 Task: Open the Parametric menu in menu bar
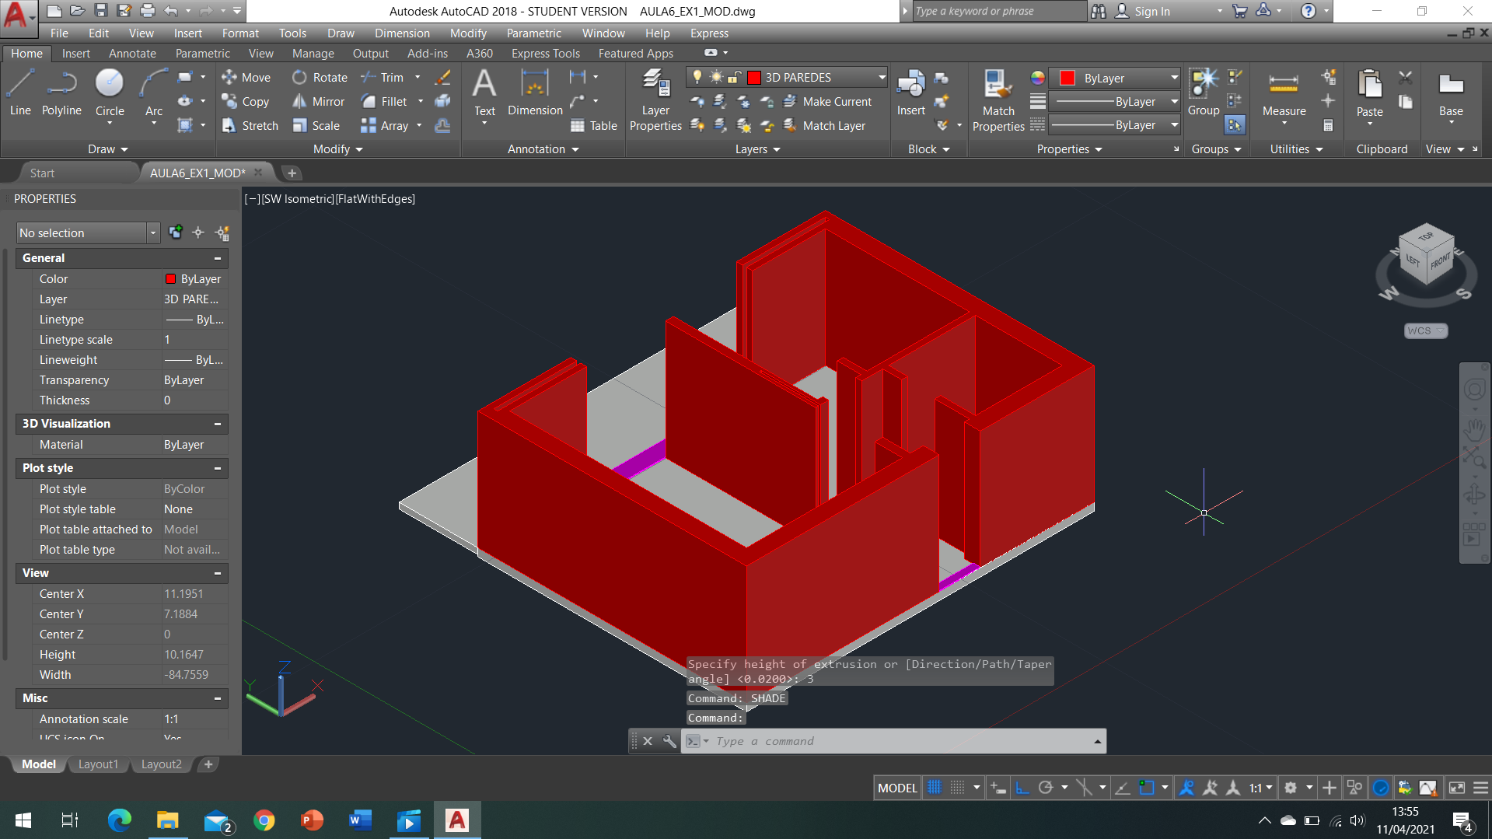pos(533,33)
